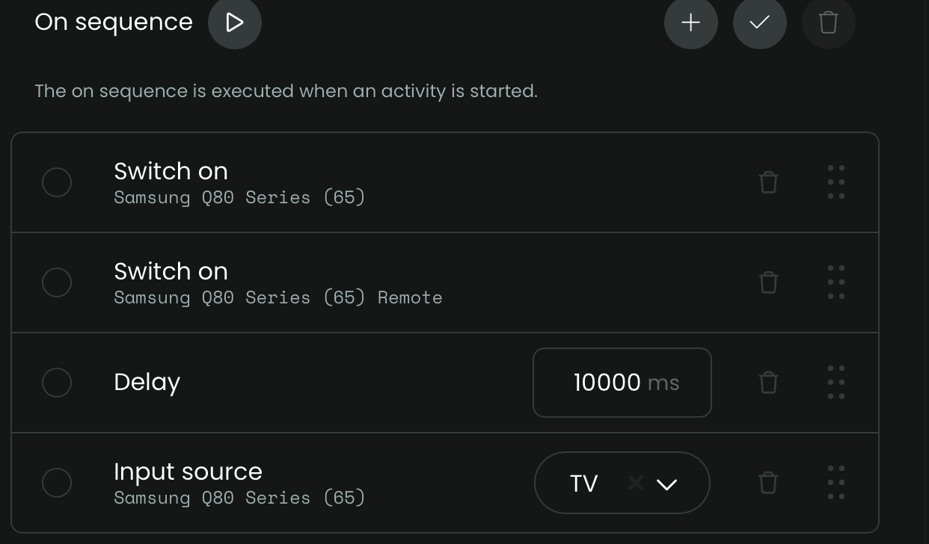Click the top header trash icon
This screenshot has height=544, width=929.
828,22
